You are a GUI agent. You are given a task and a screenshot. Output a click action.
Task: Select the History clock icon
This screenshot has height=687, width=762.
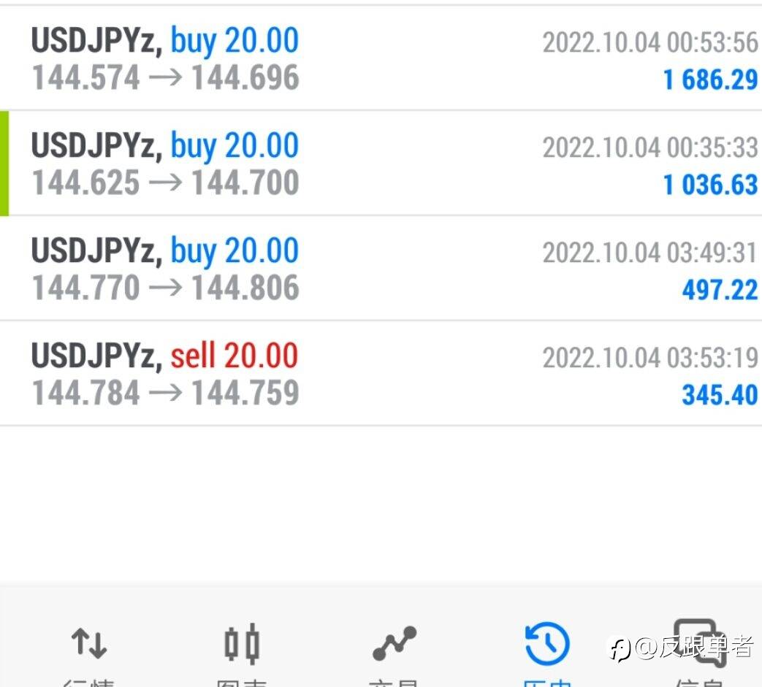(547, 644)
